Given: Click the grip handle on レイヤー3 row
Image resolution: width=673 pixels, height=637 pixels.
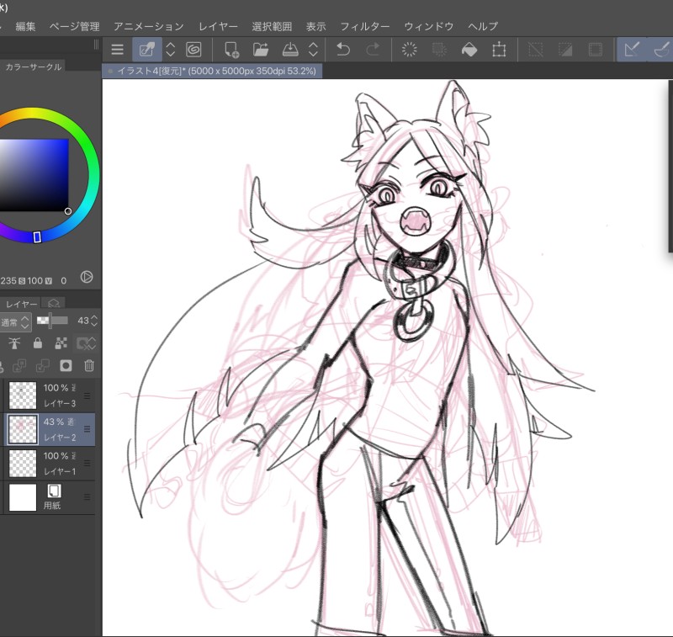Looking at the screenshot, I should (87, 395).
